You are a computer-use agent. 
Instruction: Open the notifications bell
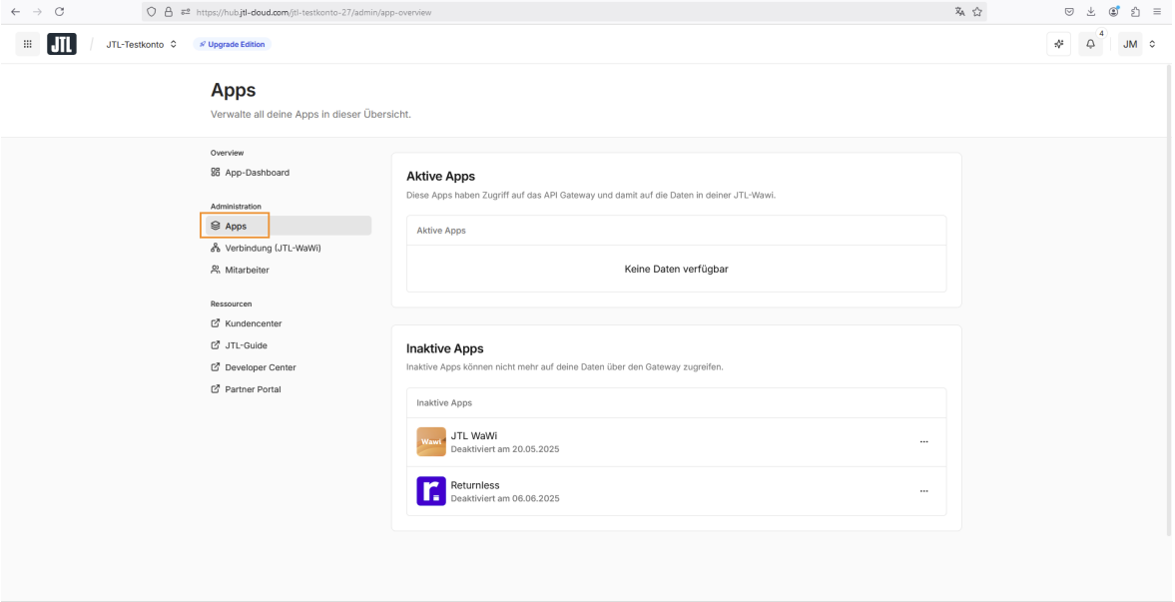pyautogui.click(x=1090, y=44)
